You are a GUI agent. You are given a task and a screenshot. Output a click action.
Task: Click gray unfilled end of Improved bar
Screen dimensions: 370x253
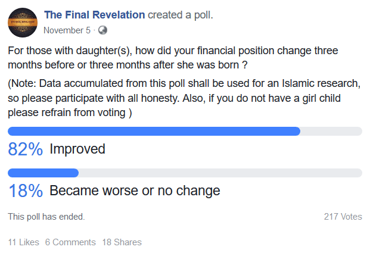point(331,131)
